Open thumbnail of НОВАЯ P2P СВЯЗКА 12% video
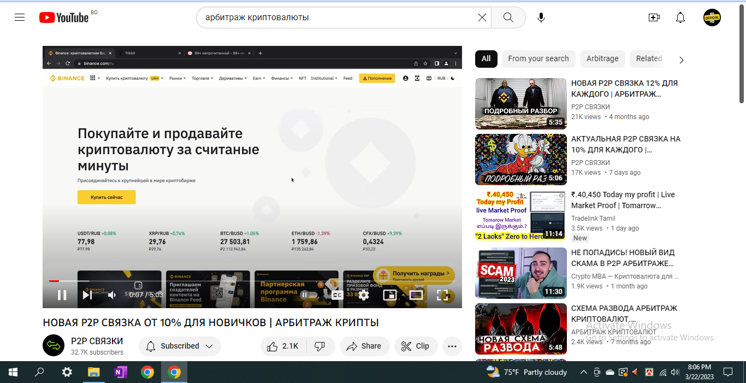746x383 pixels. [x=521, y=104]
